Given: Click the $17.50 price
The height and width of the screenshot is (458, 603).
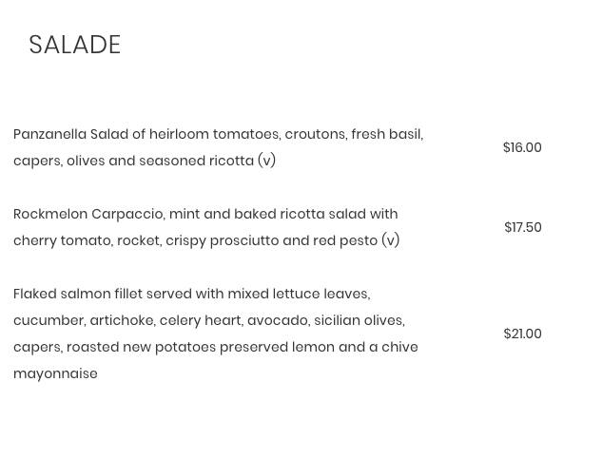Looking at the screenshot, I should point(522,227).
